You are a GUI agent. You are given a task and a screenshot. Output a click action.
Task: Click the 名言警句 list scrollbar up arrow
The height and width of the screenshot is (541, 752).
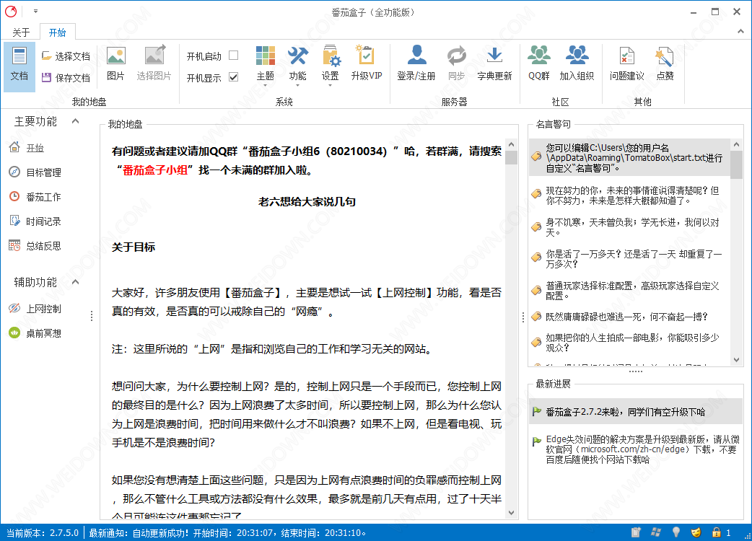(736, 144)
